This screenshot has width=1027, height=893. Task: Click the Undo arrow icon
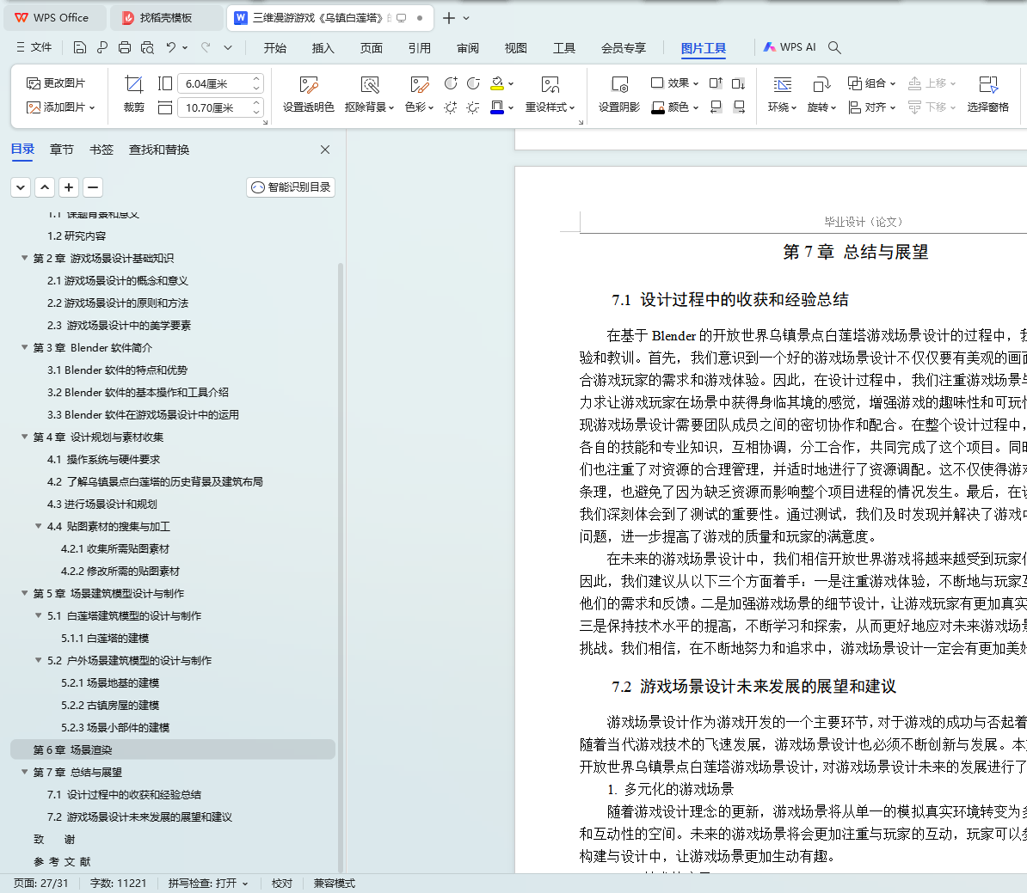171,47
